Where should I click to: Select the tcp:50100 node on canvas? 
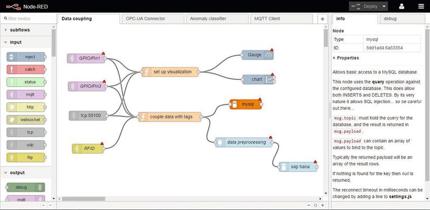(88, 115)
